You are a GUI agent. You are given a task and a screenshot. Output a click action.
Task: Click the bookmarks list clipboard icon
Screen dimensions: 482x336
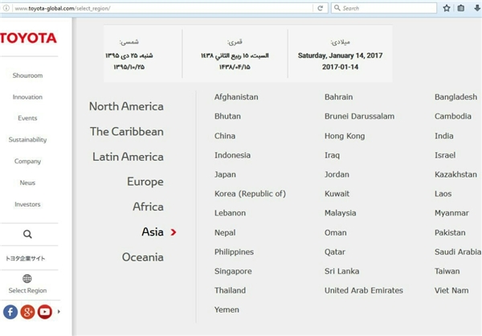pos(461,8)
